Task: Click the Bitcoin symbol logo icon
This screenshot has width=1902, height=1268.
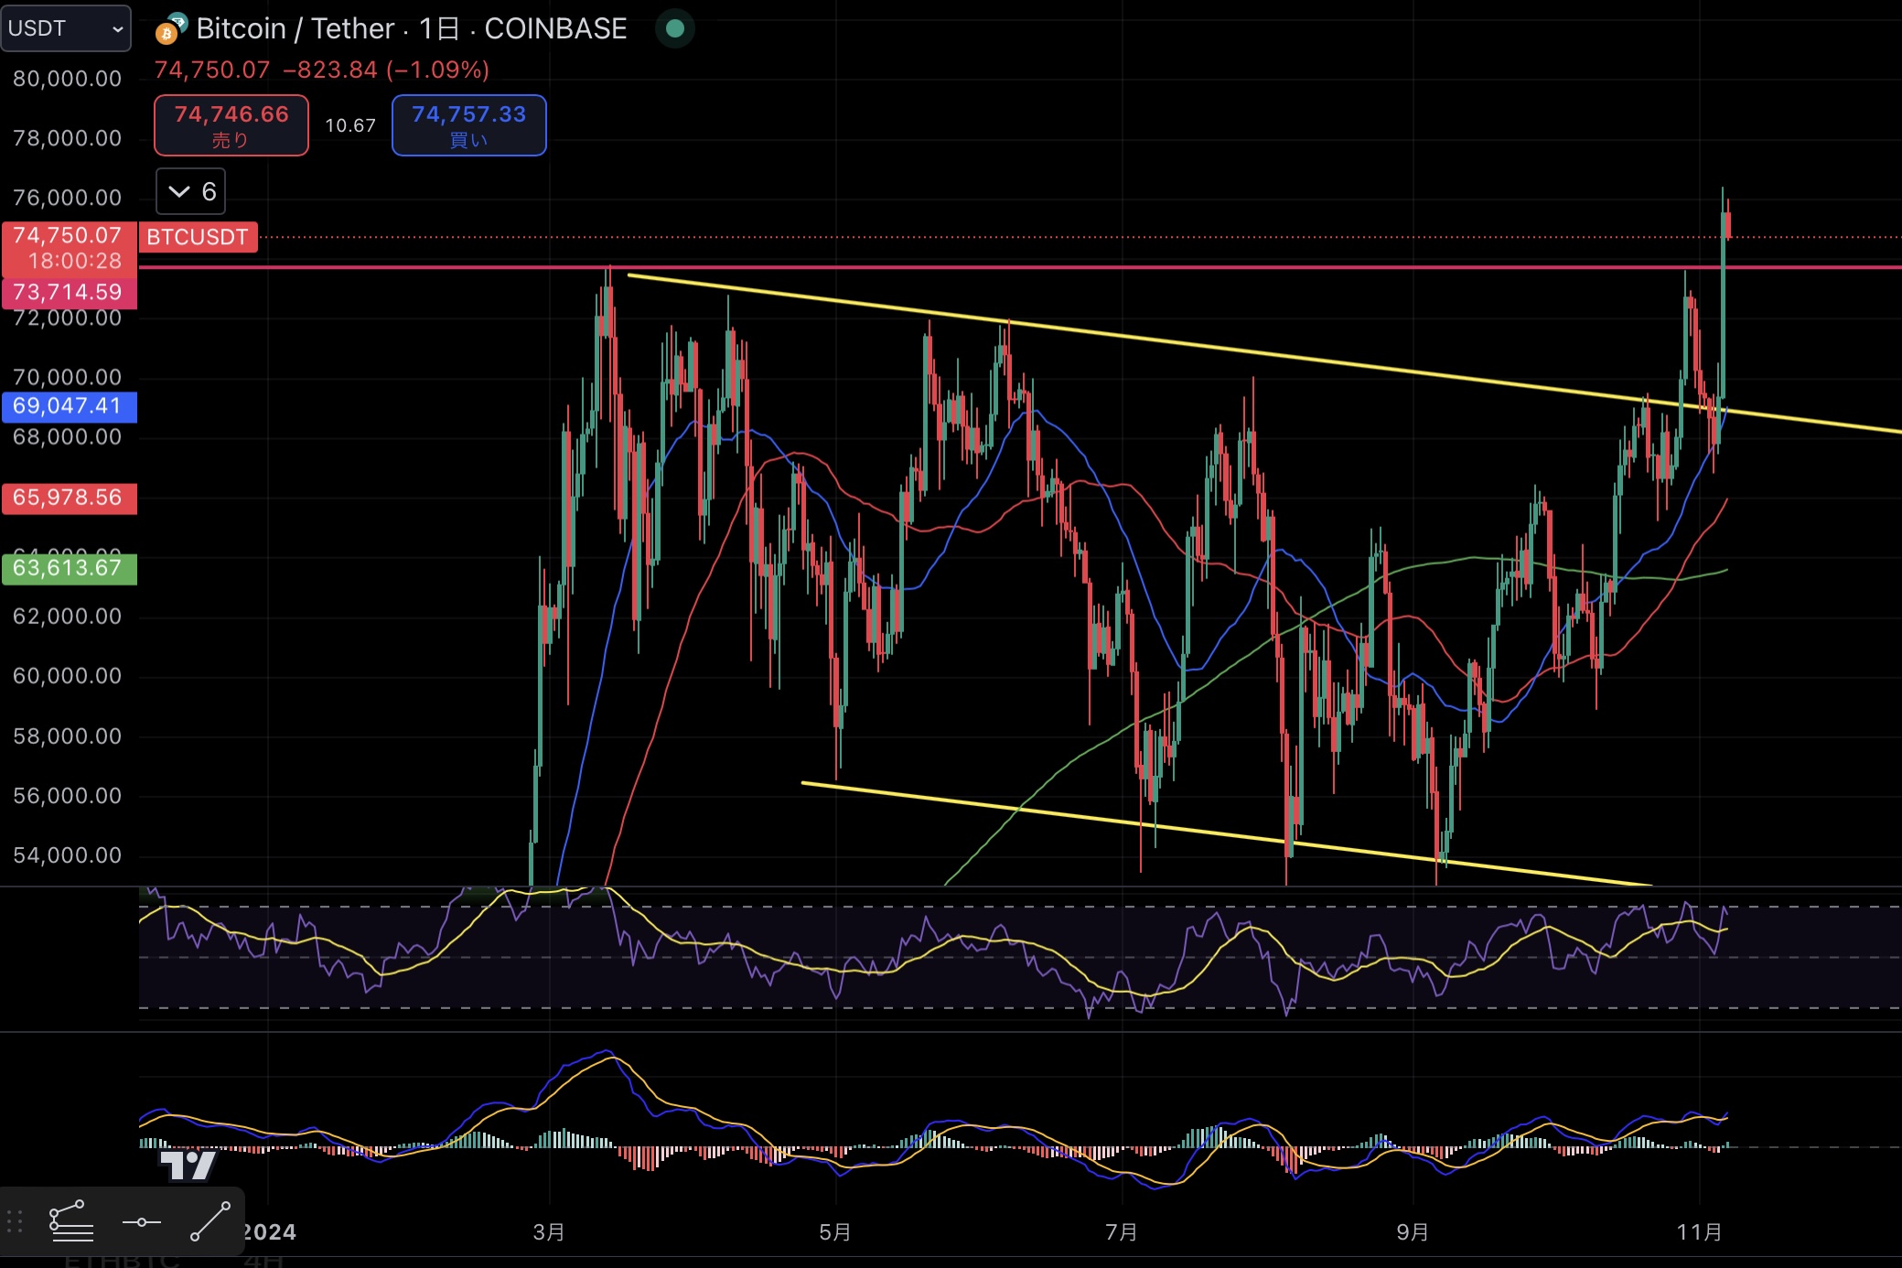Action: 170,29
